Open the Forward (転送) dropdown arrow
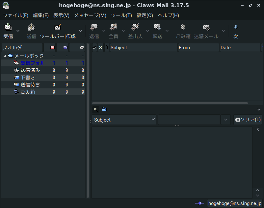 click(x=167, y=31)
